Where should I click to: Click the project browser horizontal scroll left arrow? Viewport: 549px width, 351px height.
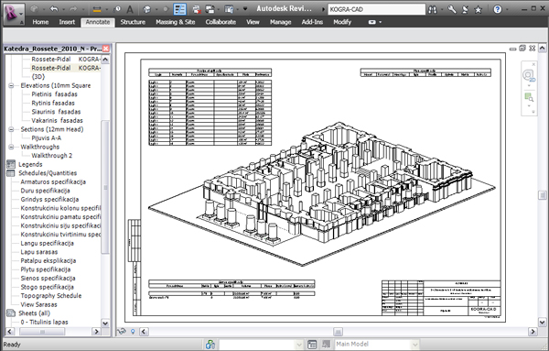click(x=10, y=332)
